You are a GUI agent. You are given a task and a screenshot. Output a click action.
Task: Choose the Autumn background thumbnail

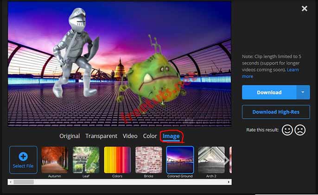(55, 160)
